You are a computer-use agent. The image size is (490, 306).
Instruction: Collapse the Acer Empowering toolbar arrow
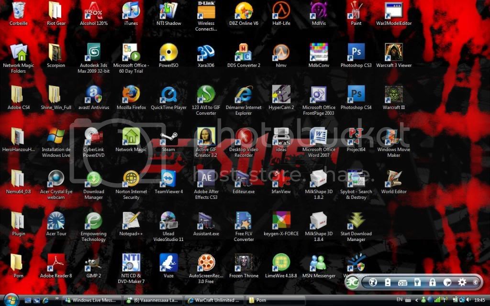point(476,282)
